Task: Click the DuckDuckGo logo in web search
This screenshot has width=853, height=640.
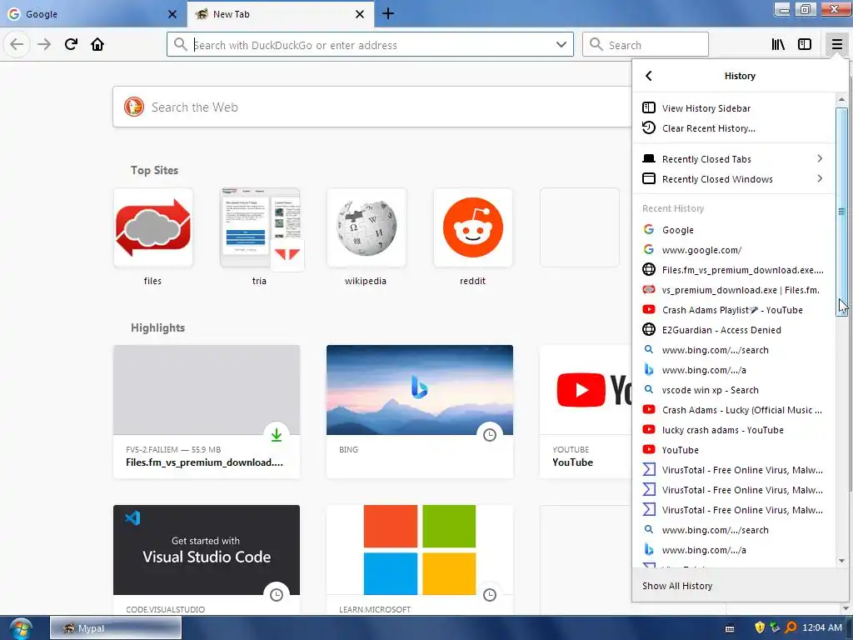Action: click(134, 107)
